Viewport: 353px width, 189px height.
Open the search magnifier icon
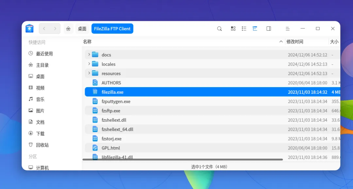click(220, 28)
